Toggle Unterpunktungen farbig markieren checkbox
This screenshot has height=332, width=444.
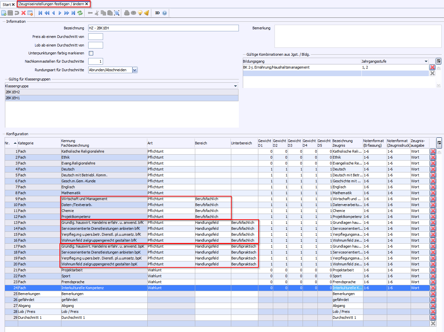coord(91,53)
